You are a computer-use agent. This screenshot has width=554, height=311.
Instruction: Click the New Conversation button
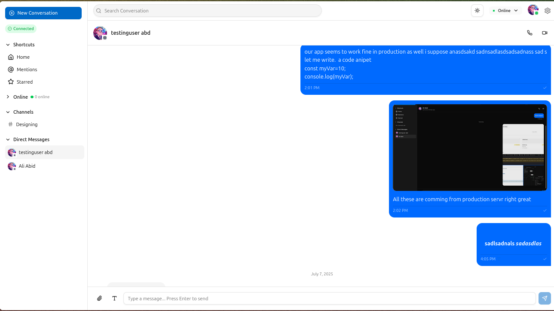[x=43, y=13]
